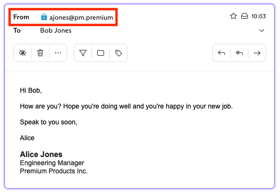Click the Alice Jones signature name
This screenshot has height=194, width=280.
[41, 154]
